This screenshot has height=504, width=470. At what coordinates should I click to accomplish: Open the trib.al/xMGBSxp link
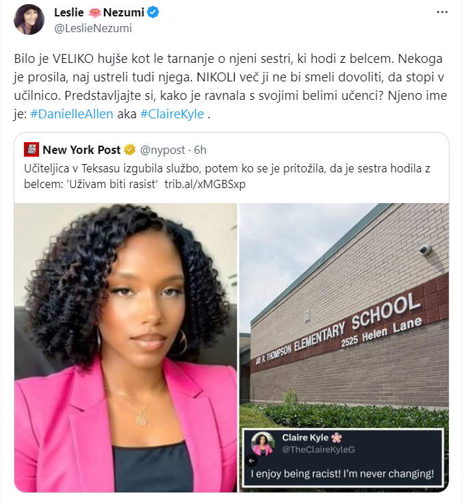click(x=205, y=184)
